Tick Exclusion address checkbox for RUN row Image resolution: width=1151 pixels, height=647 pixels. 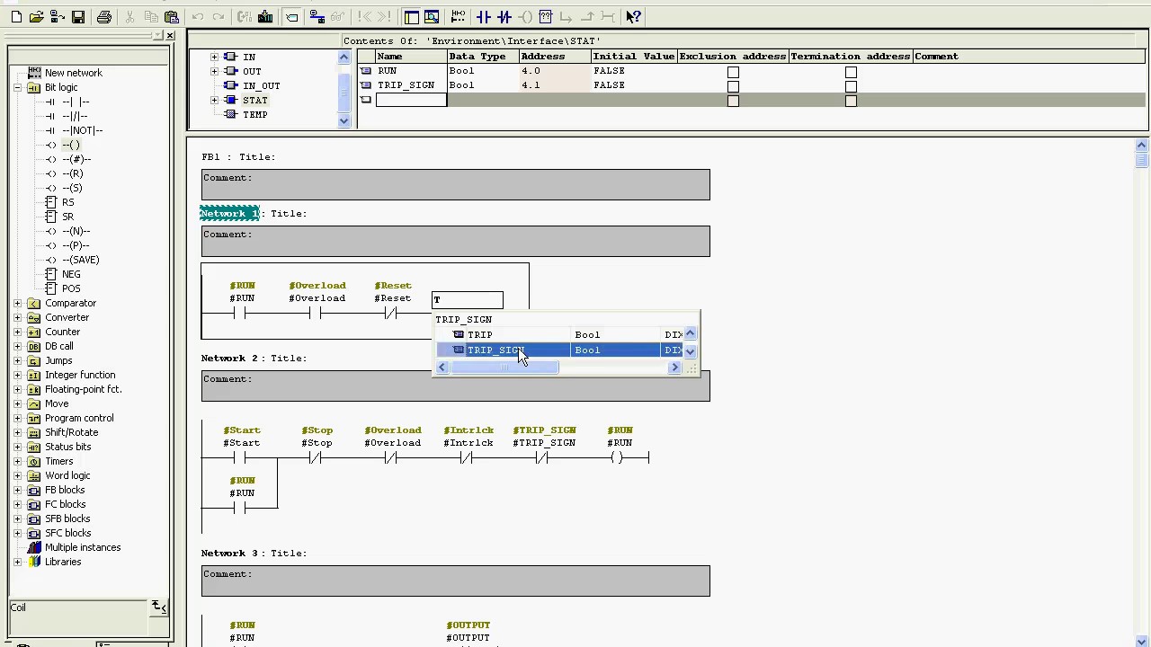733,72
